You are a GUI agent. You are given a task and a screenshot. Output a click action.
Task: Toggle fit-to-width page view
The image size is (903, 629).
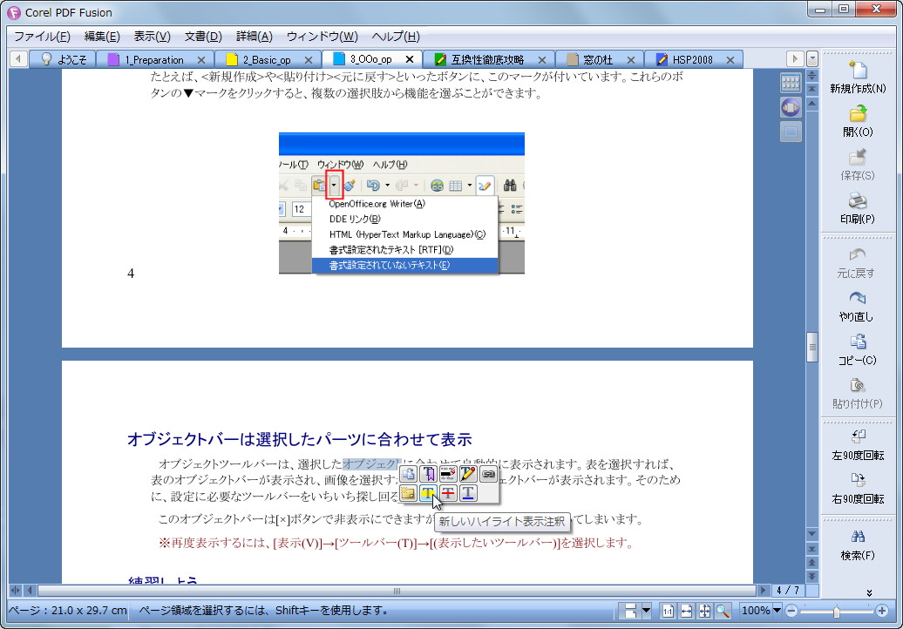click(686, 611)
